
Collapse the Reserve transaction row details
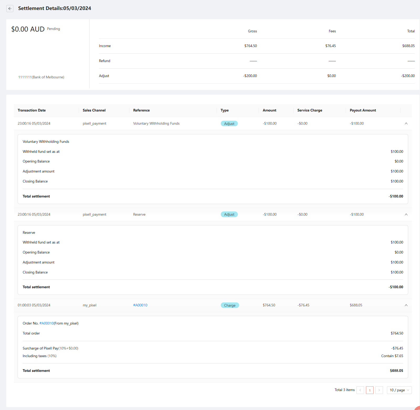pyautogui.click(x=406, y=215)
